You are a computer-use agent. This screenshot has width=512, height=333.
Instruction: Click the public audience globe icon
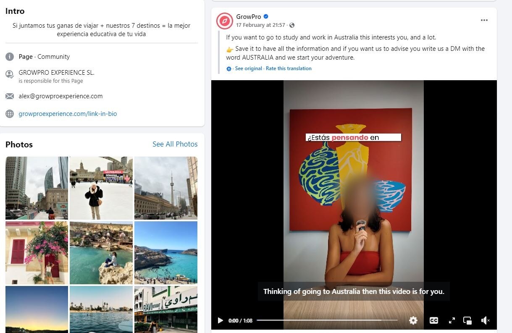[292, 25]
